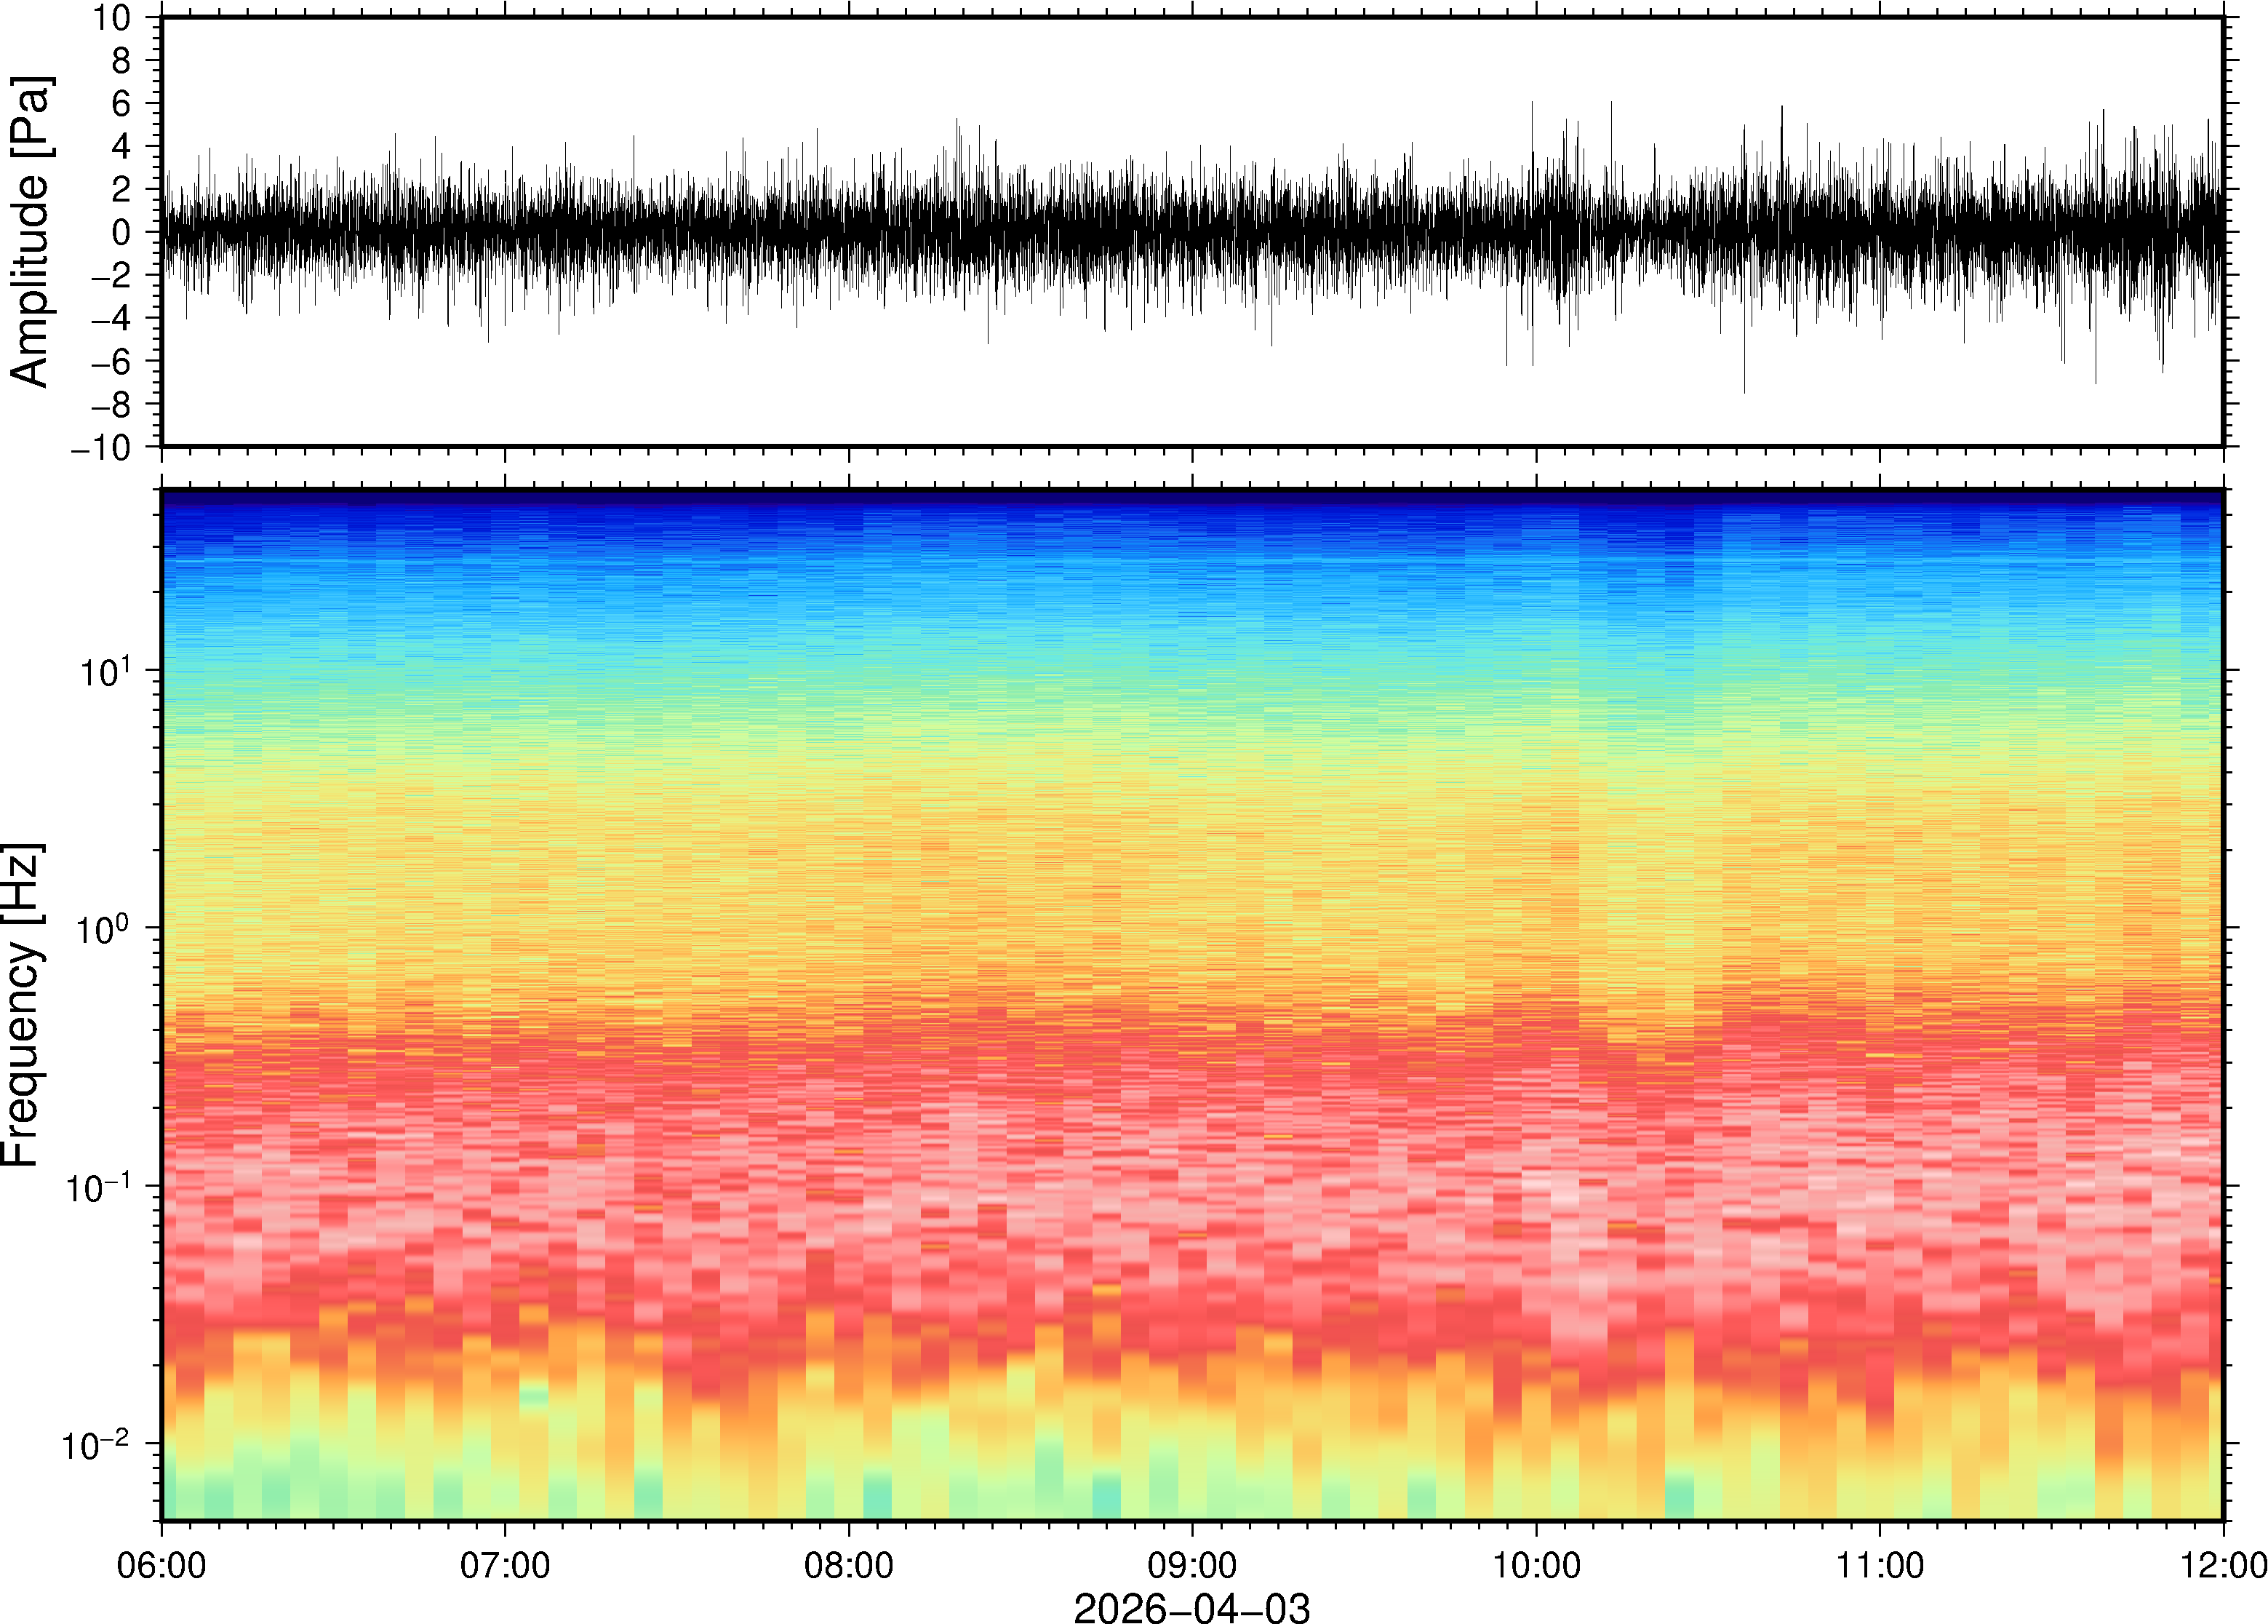Click the 0 amplitude tick label
This screenshot has width=2268, height=1624.
(121, 233)
